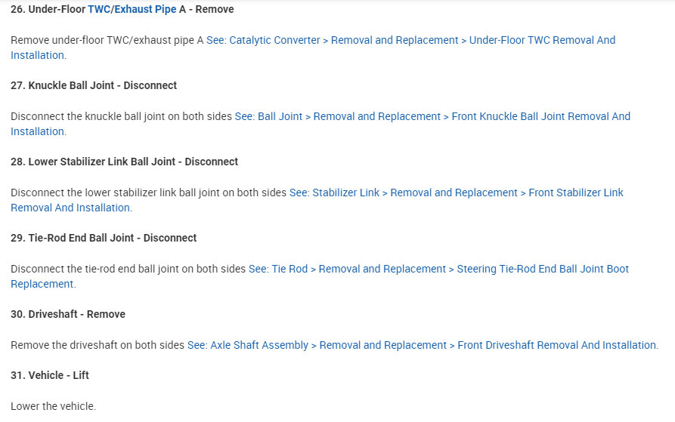Click 'Remove the driveshaft on both sides' text
Image resolution: width=675 pixels, height=422 pixels.
(x=98, y=345)
